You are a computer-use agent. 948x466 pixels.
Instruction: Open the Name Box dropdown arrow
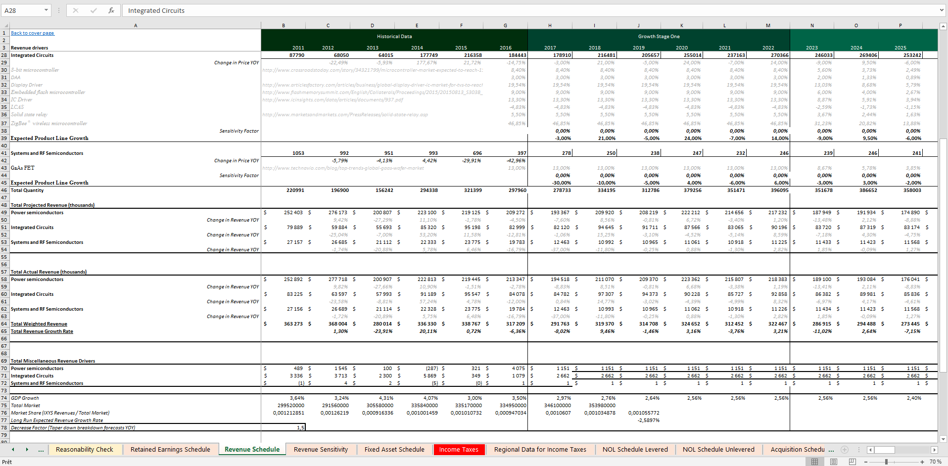point(46,10)
